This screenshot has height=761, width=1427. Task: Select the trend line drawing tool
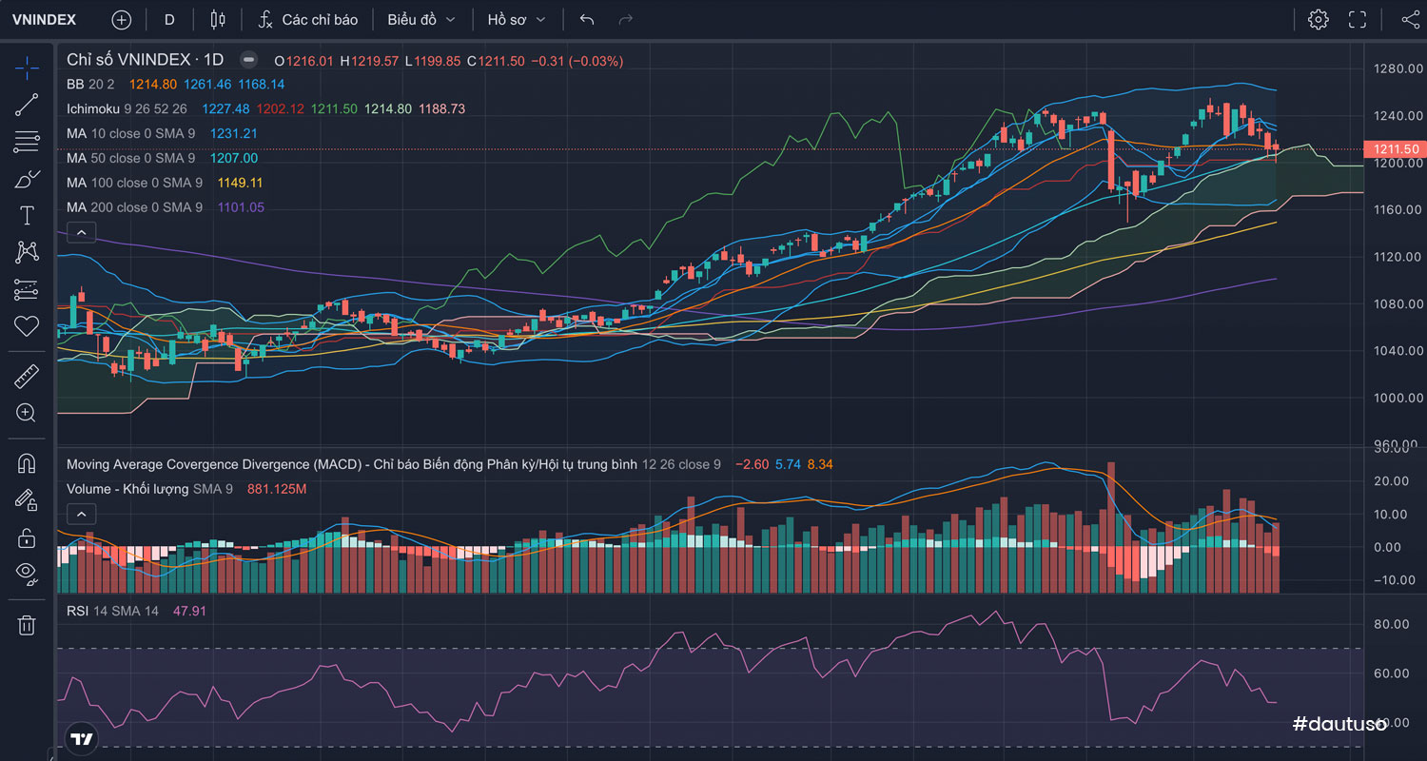[27, 105]
